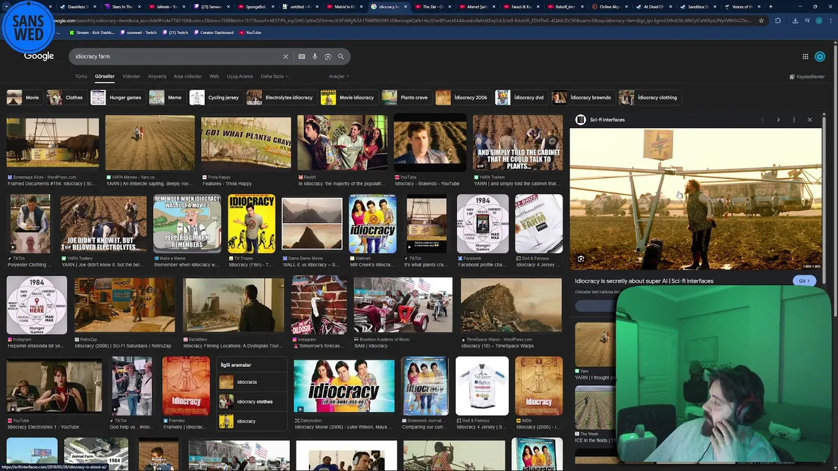The image size is (838, 471).
Task: Select the Plants crave chip
Action: 406,97
